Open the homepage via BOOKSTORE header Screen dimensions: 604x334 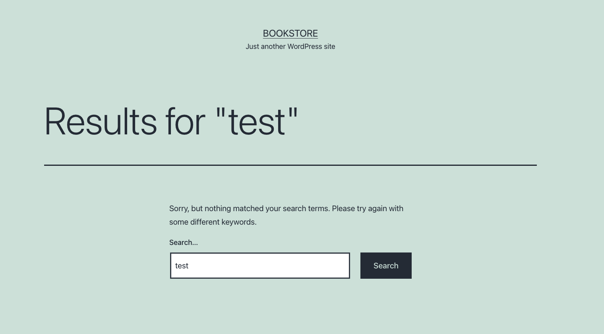[290, 33]
